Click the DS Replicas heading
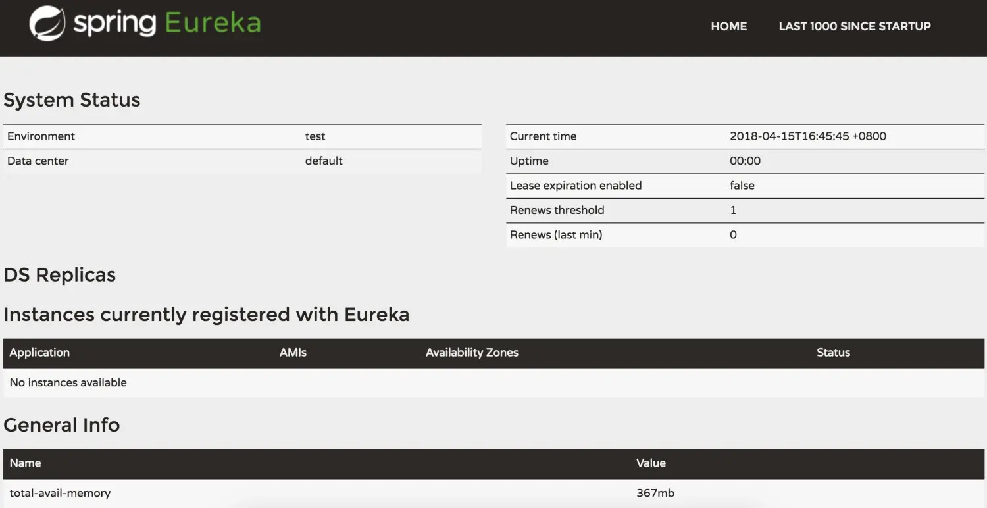The height and width of the screenshot is (508, 987). point(59,275)
